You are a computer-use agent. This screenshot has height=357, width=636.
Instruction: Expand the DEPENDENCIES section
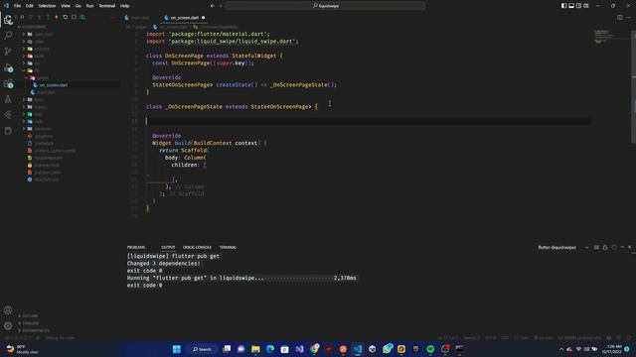click(33, 330)
